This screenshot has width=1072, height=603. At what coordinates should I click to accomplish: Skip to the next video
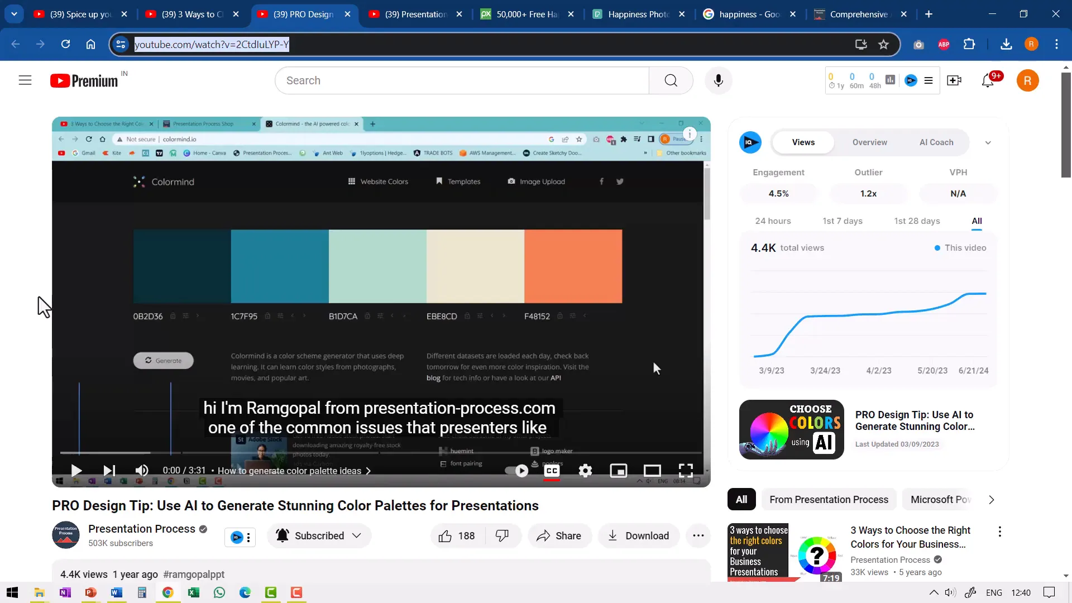tap(109, 471)
